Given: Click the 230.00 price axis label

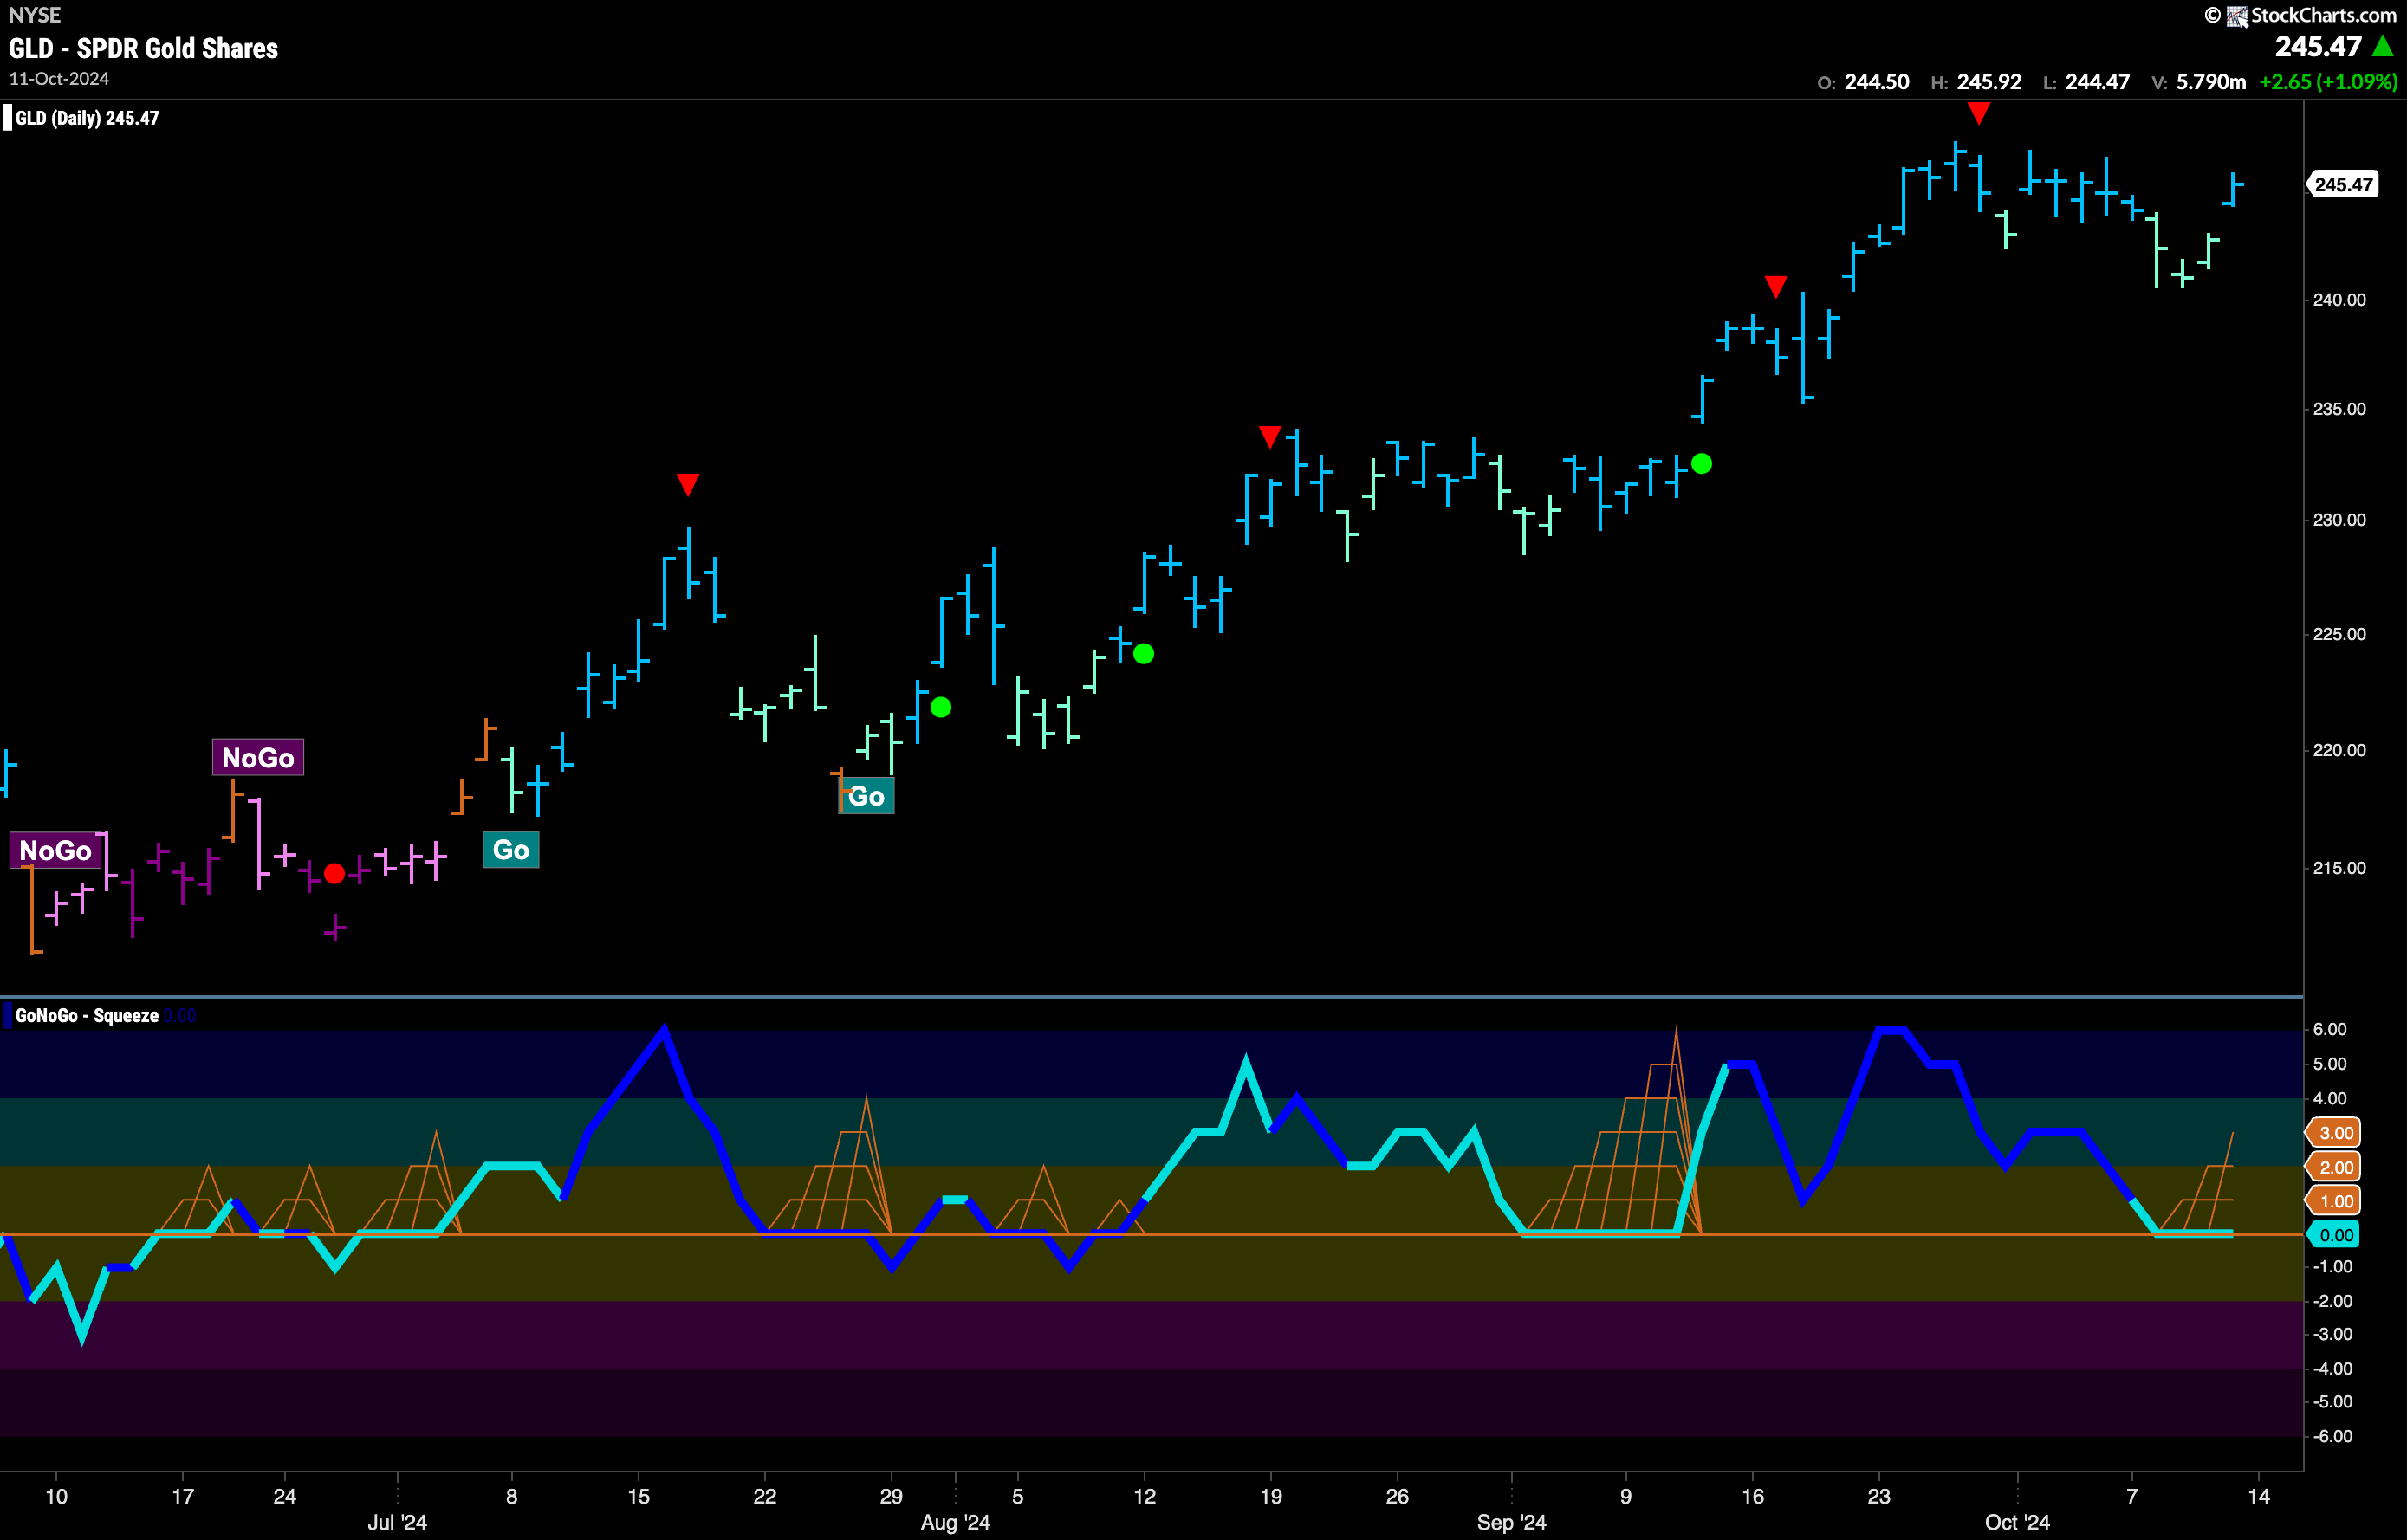Looking at the screenshot, I should 2339,520.
